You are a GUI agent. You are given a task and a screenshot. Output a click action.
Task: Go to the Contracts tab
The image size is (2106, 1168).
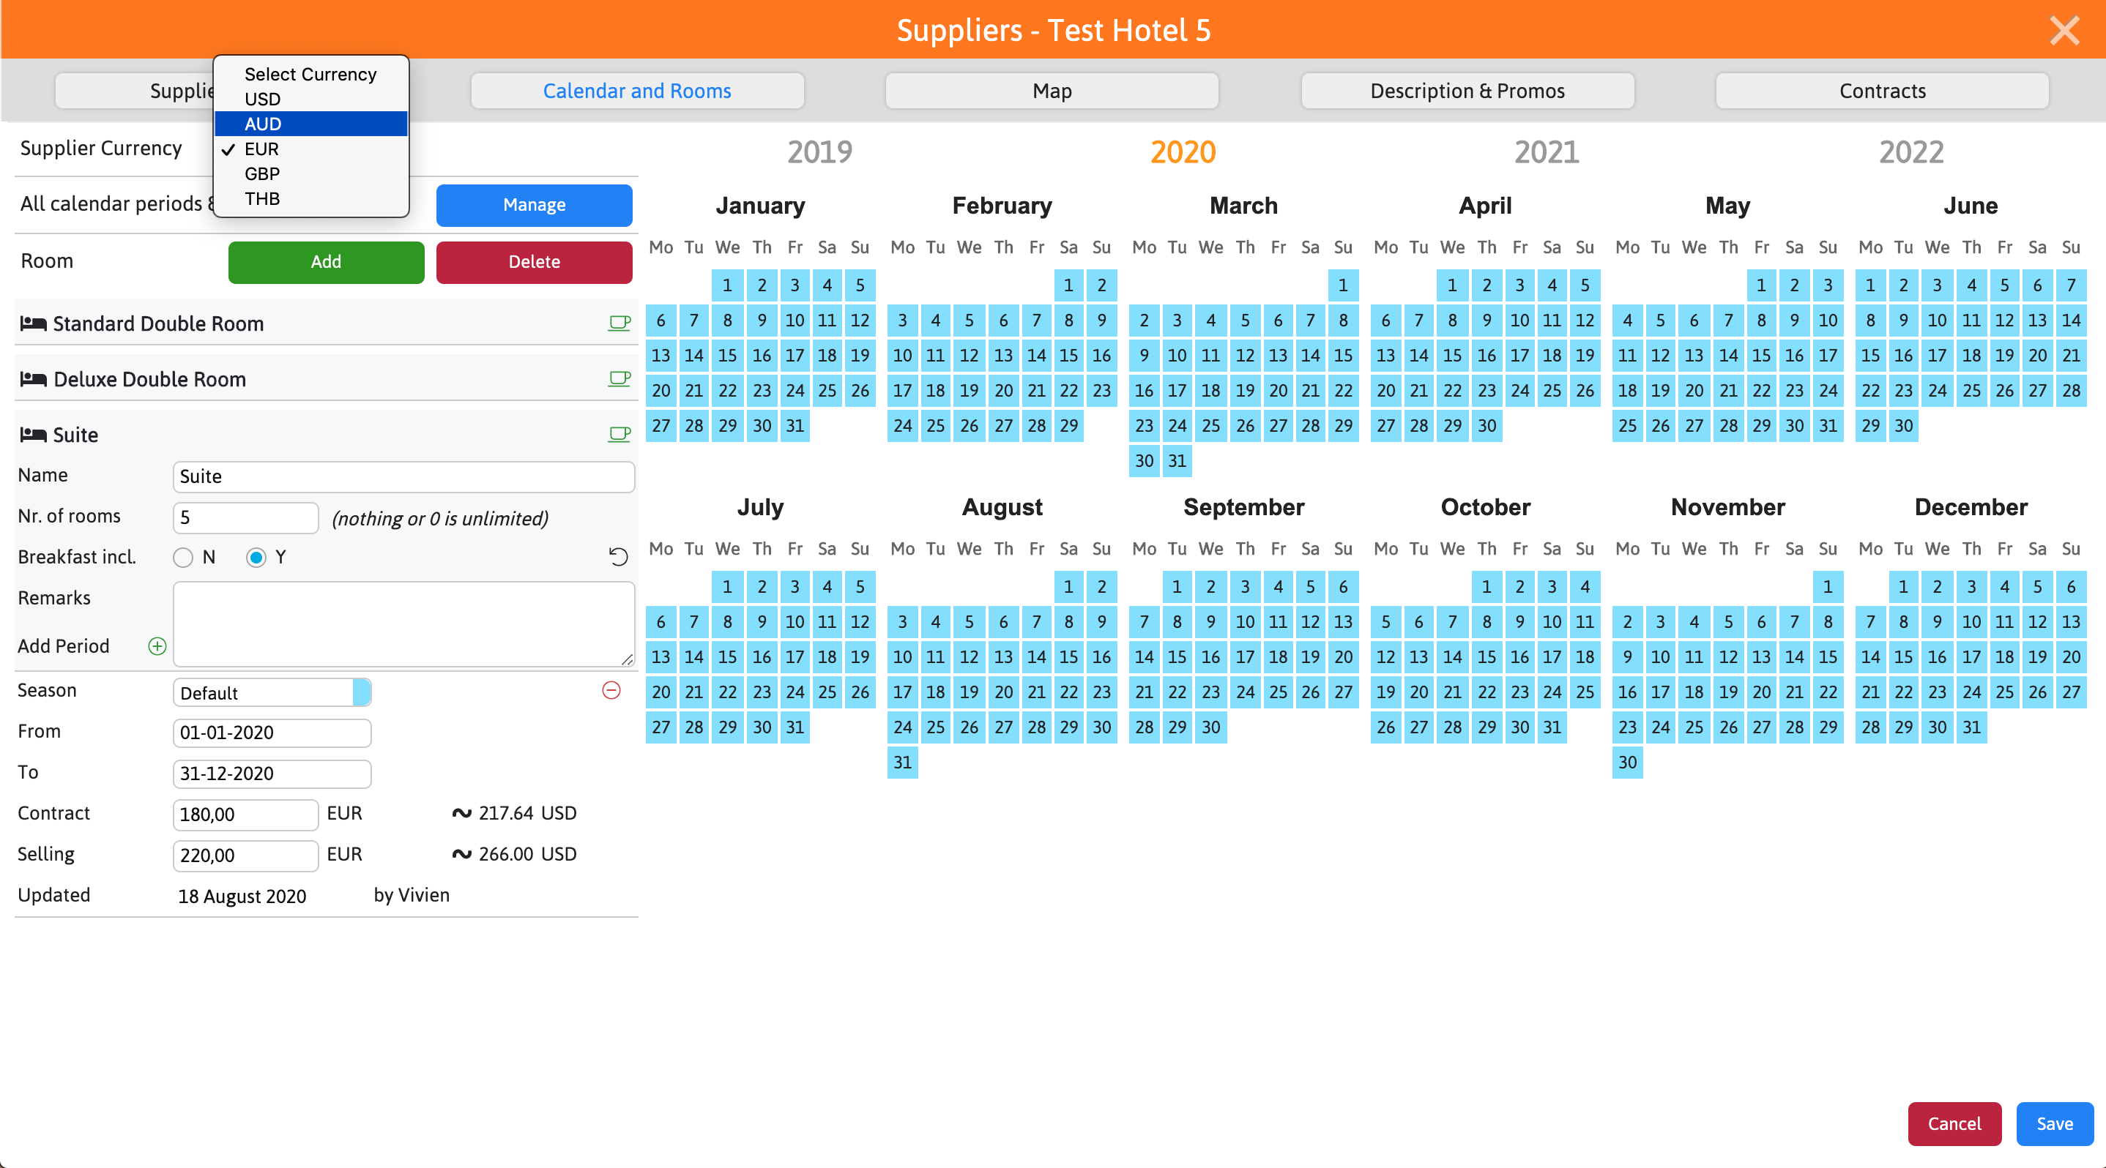coord(1882,91)
